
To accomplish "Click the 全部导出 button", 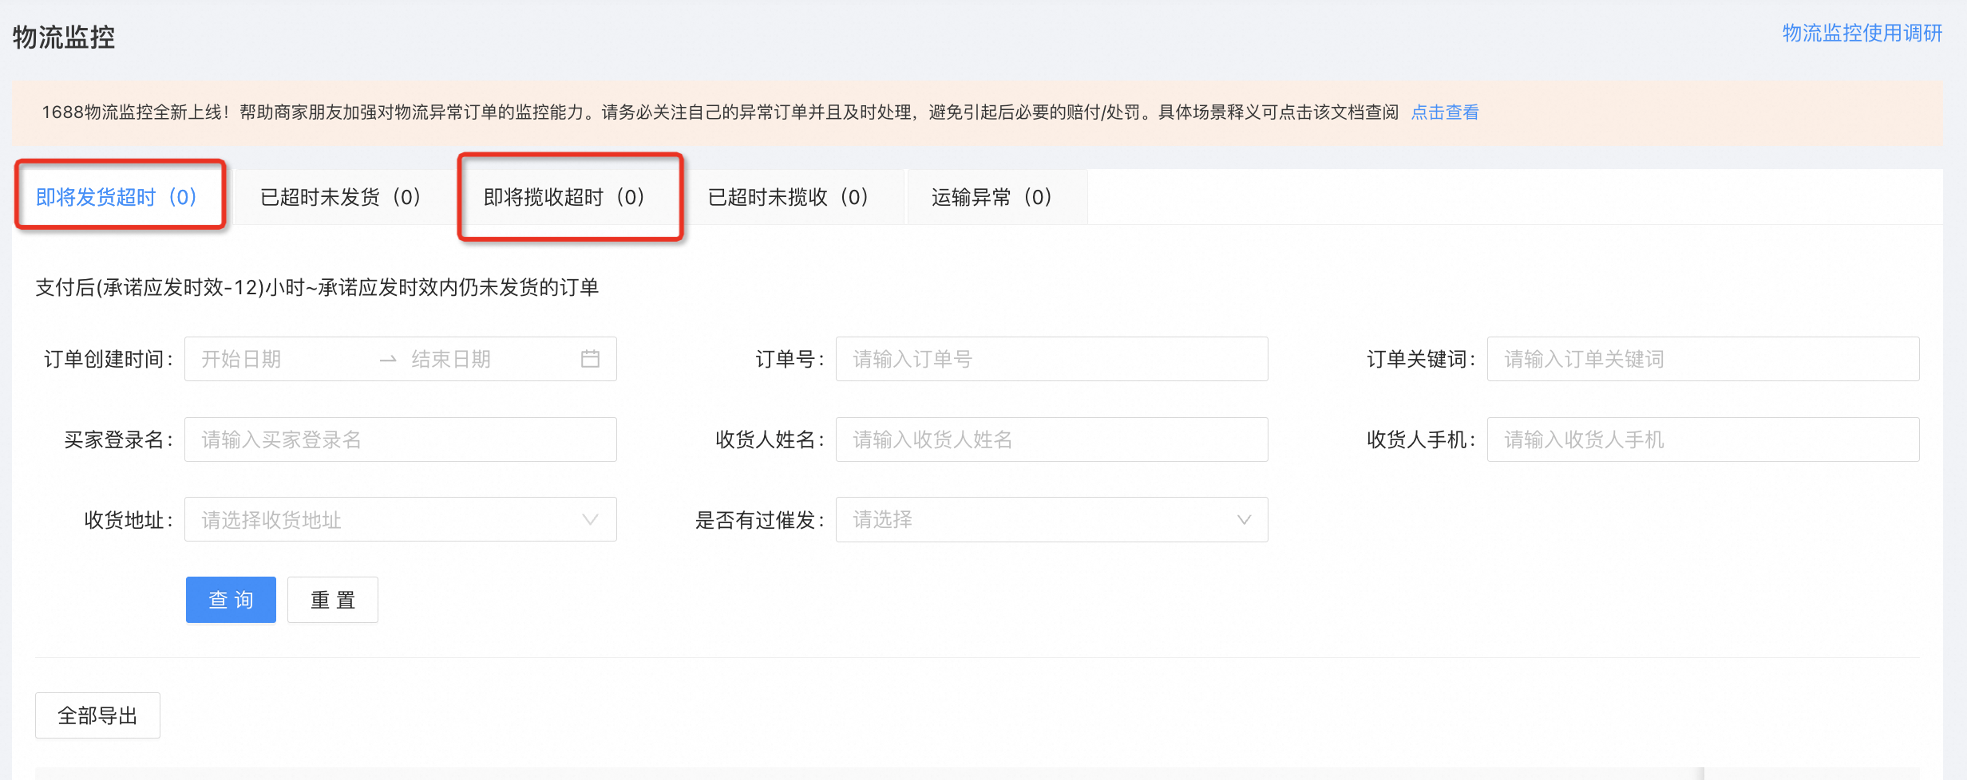I will [x=97, y=715].
